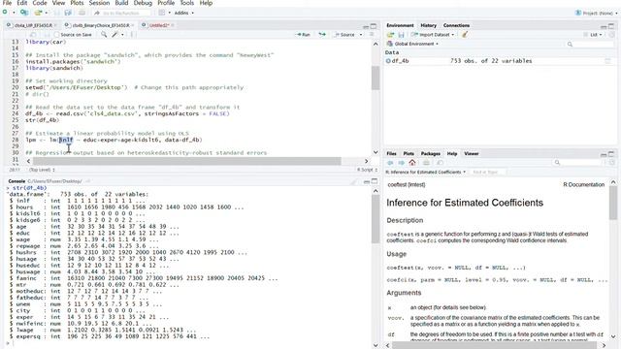Open Help home page icon
The image size is (621, 349).
[412, 163]
